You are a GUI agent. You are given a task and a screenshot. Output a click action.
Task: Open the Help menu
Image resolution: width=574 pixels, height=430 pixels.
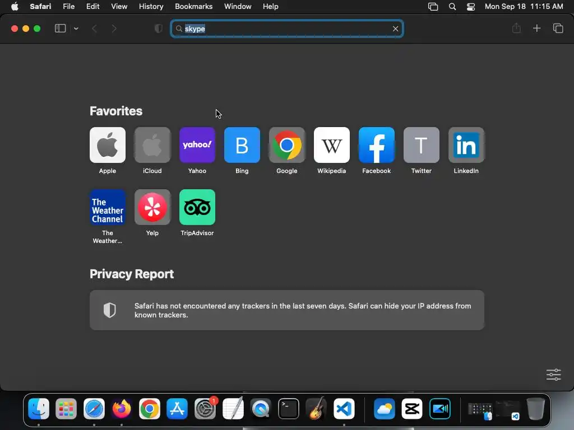pyautogui.click(x=271, y=7)
